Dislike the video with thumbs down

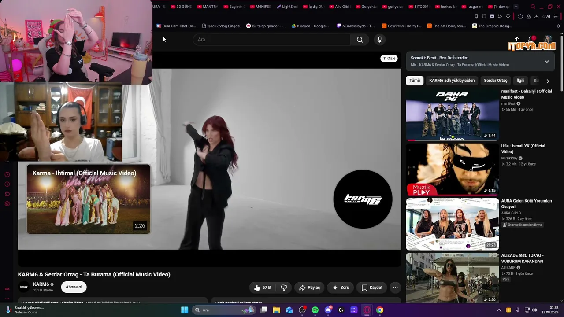[284, 288]
